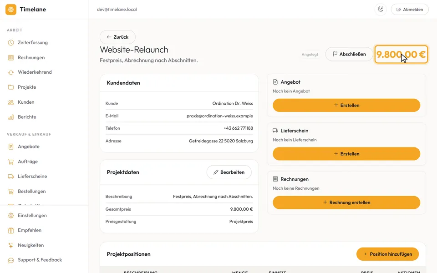The width and height of the screenshot is (437, 273).
Task: Click the Timelane logo icon
Action: coord(11,10)
